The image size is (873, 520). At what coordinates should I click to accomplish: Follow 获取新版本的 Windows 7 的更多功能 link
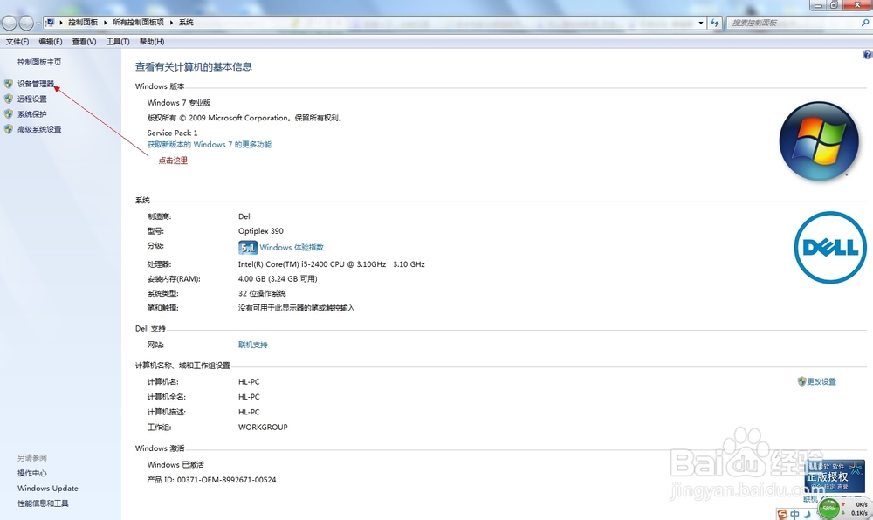pos(210,145)
